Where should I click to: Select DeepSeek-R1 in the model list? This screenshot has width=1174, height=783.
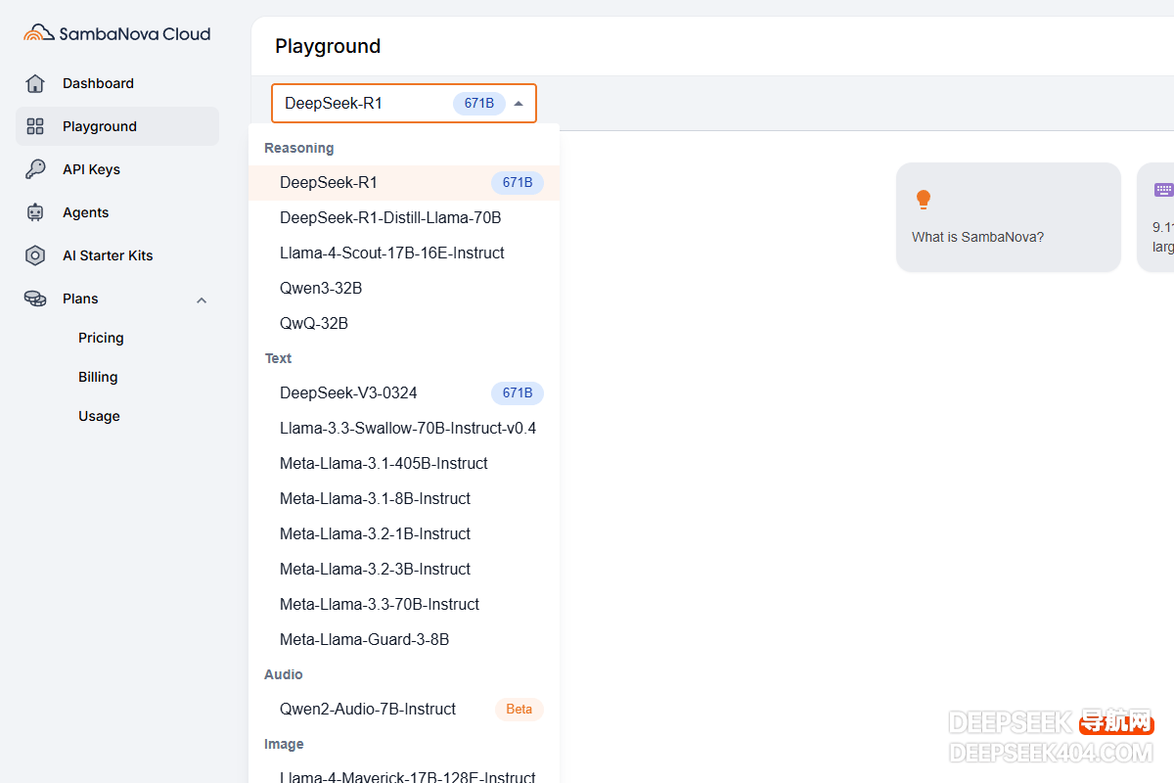404,182
